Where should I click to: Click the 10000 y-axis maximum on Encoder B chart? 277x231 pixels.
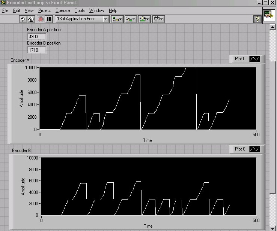32,158
